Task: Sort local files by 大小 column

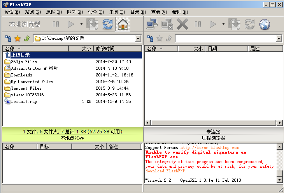Action: click(81, 48)
